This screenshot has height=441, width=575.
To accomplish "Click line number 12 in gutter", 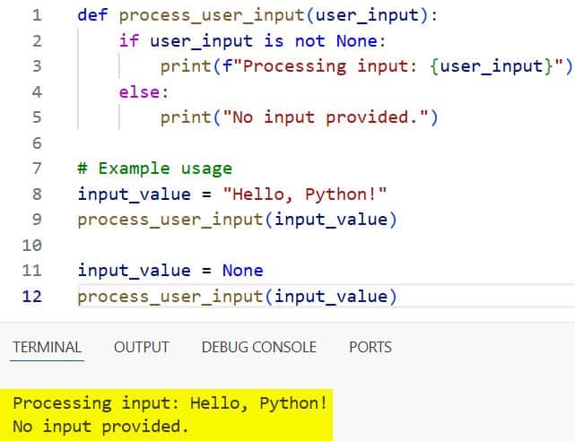I will click(32, 297).
